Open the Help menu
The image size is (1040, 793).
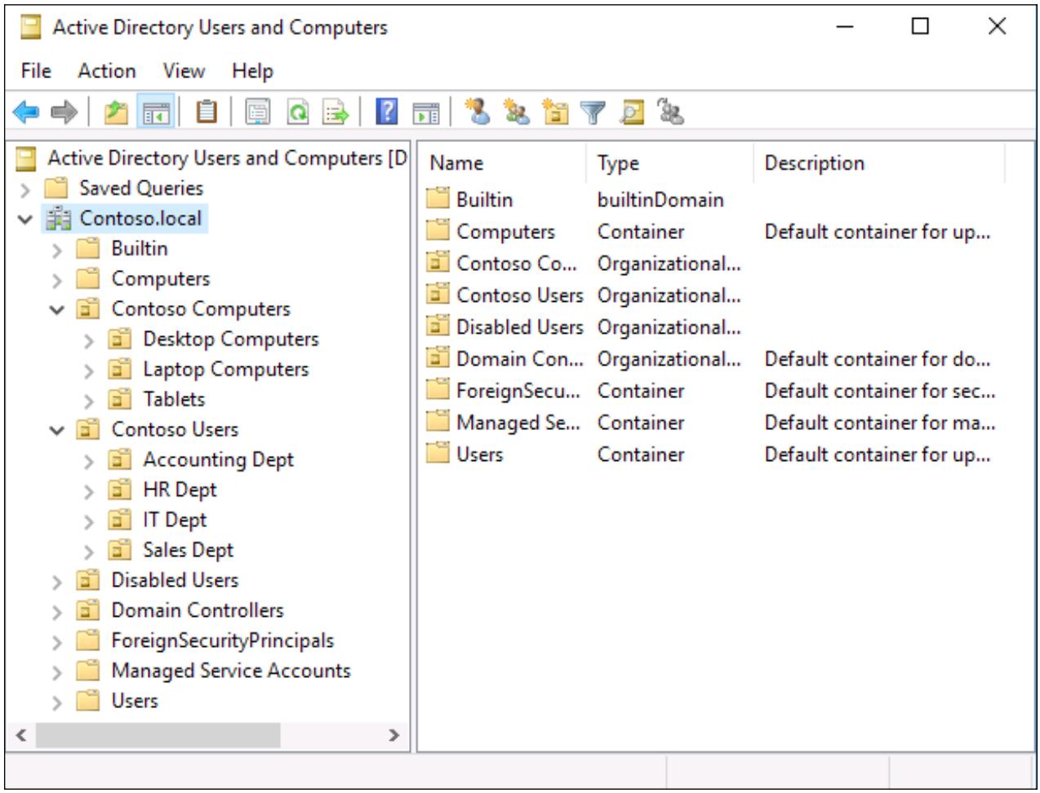click(x=252, y=71)
